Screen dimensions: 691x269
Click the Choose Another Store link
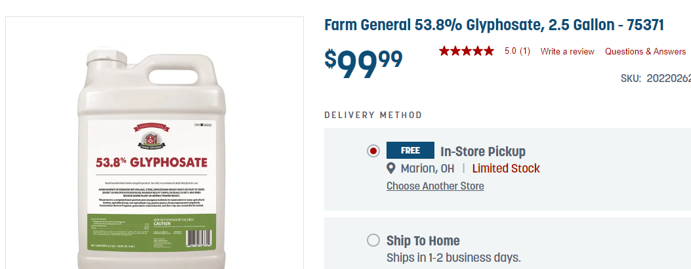(435, 186)
